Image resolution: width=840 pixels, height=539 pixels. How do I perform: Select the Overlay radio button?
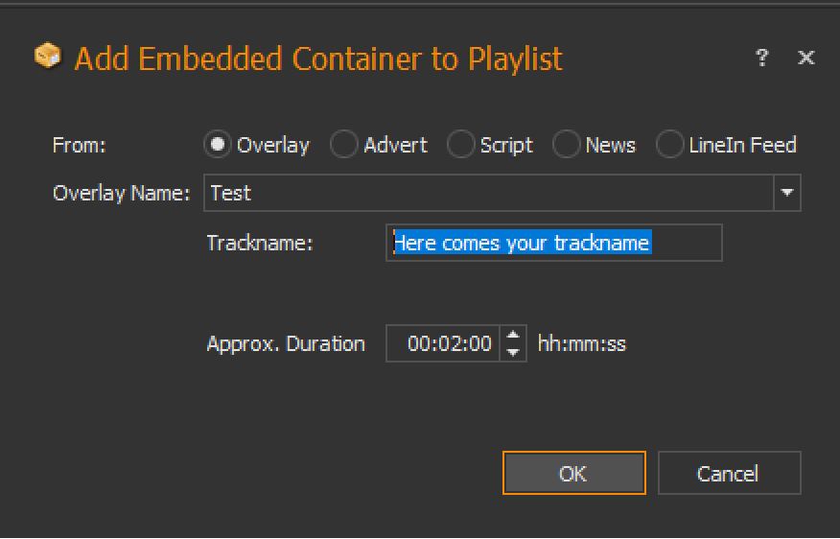pyautogui.click(x=219, y=145)
